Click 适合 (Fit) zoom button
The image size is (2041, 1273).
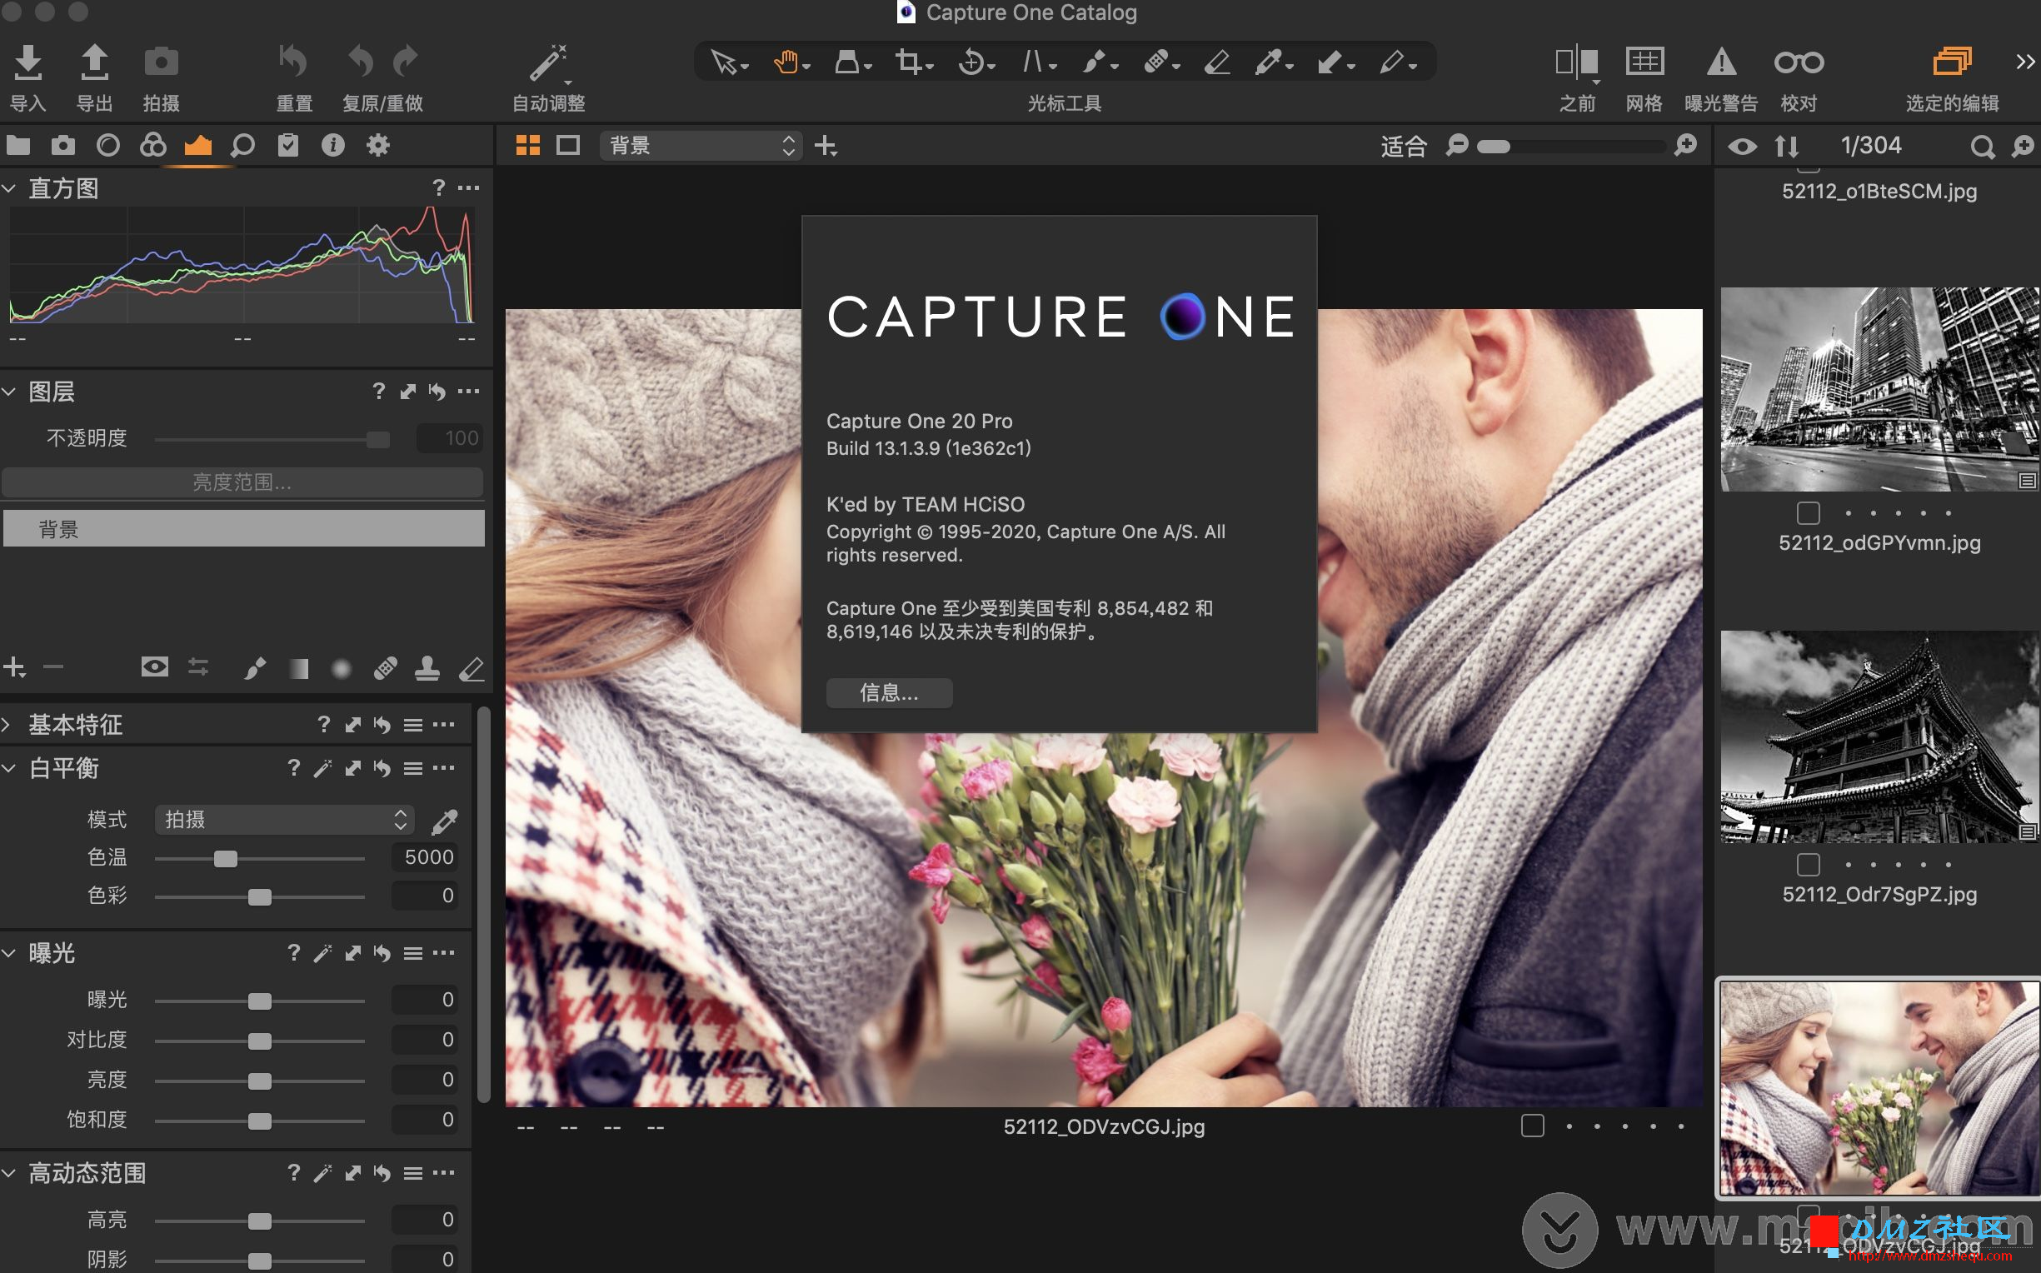coord(1403,146)
